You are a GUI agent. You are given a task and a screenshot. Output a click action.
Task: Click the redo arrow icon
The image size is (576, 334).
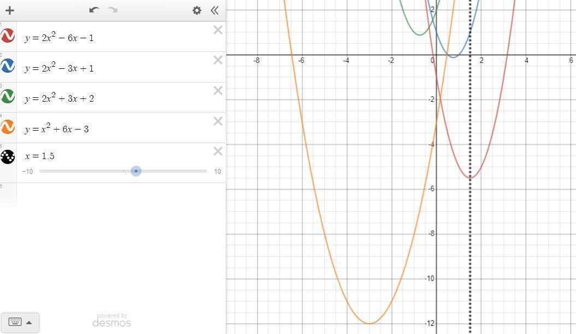click(x=113, y=10)
